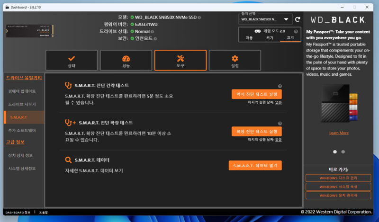Click model text WD_BLACK SN850X NVMe SSD
The width and height of the screenshot is (379, 222).
click(x=165, y=18)
